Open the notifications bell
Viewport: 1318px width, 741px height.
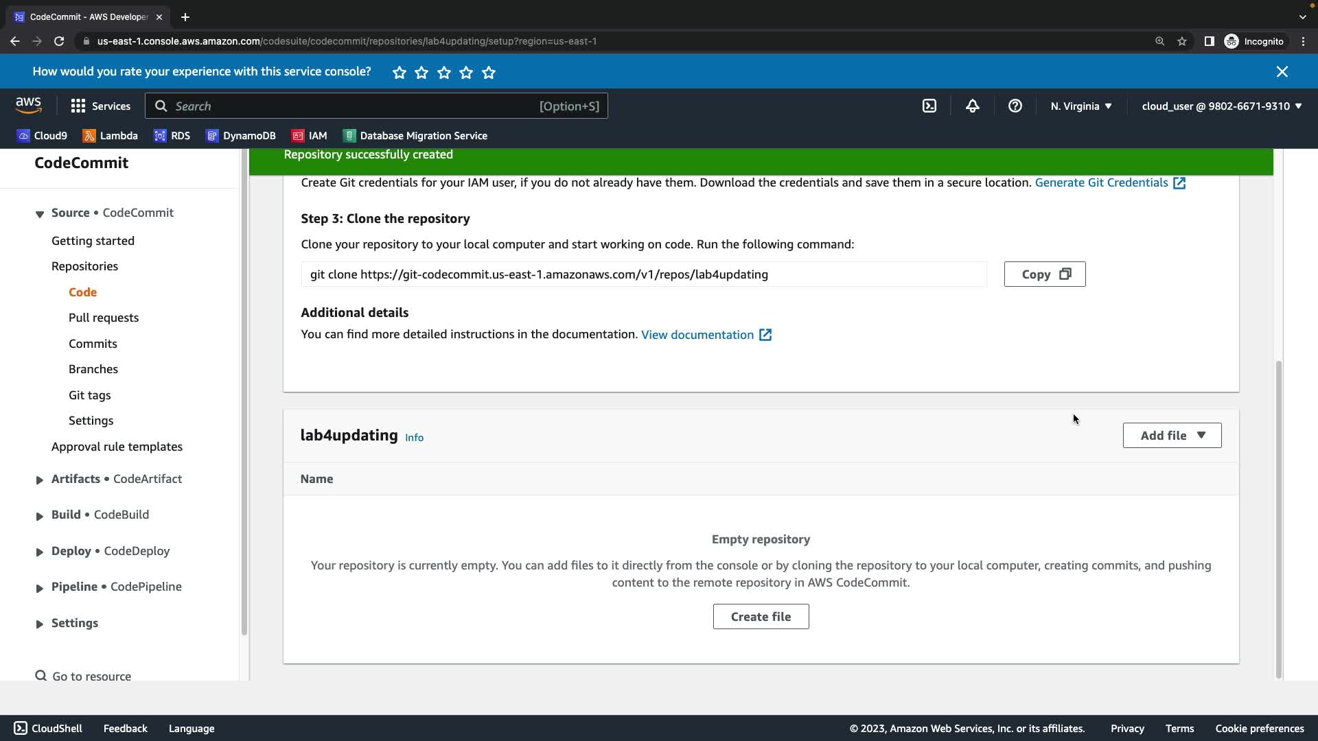[x=972, y=106]
